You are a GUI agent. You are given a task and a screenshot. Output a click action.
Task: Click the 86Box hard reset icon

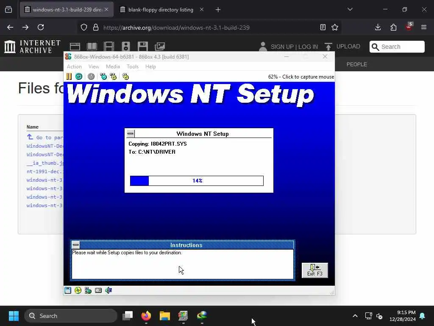(x=79, y=76)
